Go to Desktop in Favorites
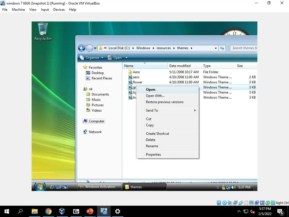 pyautogui.click(x=95, y=73)
